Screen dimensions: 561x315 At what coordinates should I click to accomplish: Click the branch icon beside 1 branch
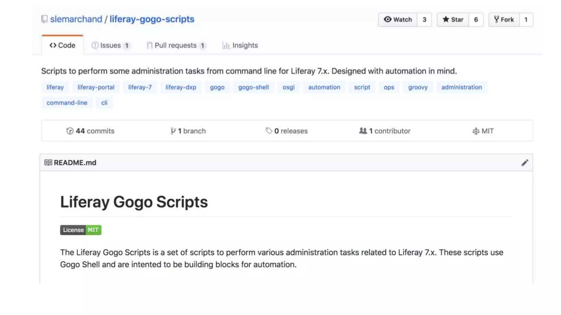173,131
